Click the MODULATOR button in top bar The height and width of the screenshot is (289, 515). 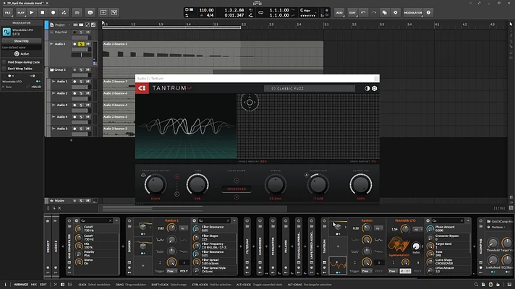(413, 12)
